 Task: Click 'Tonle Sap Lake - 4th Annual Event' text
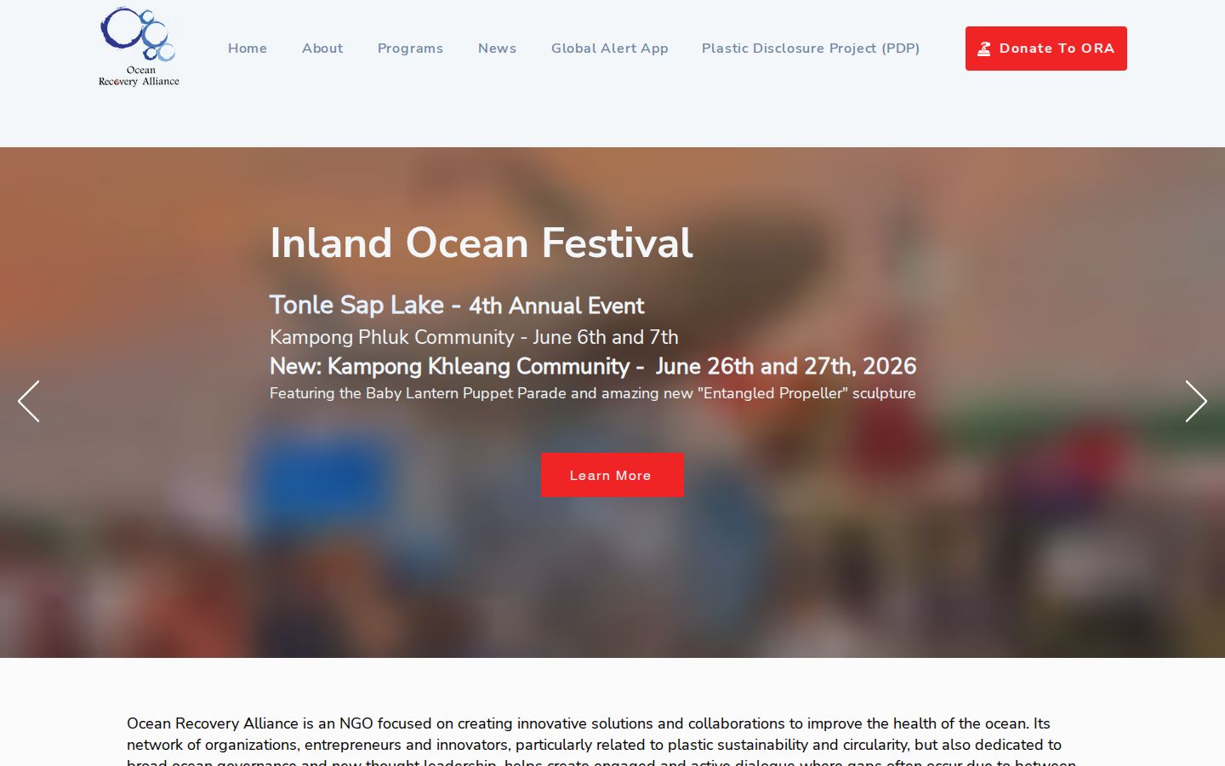point(457,305)
